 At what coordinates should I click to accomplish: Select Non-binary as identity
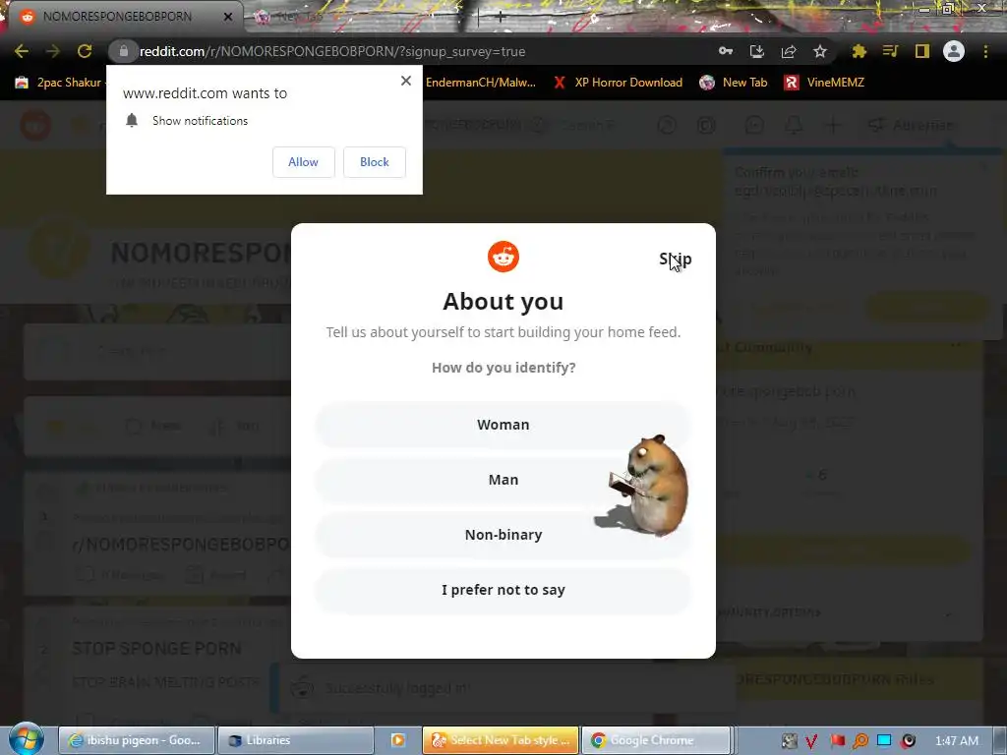pyautogui.click(x=503, y=535)
